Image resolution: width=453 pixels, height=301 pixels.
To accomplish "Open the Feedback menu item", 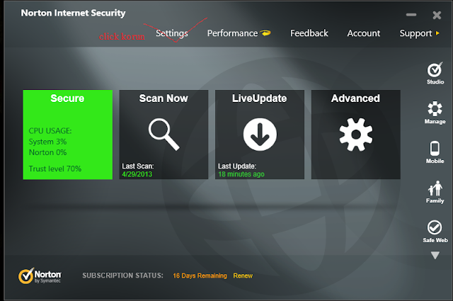I will click(309, 33).
